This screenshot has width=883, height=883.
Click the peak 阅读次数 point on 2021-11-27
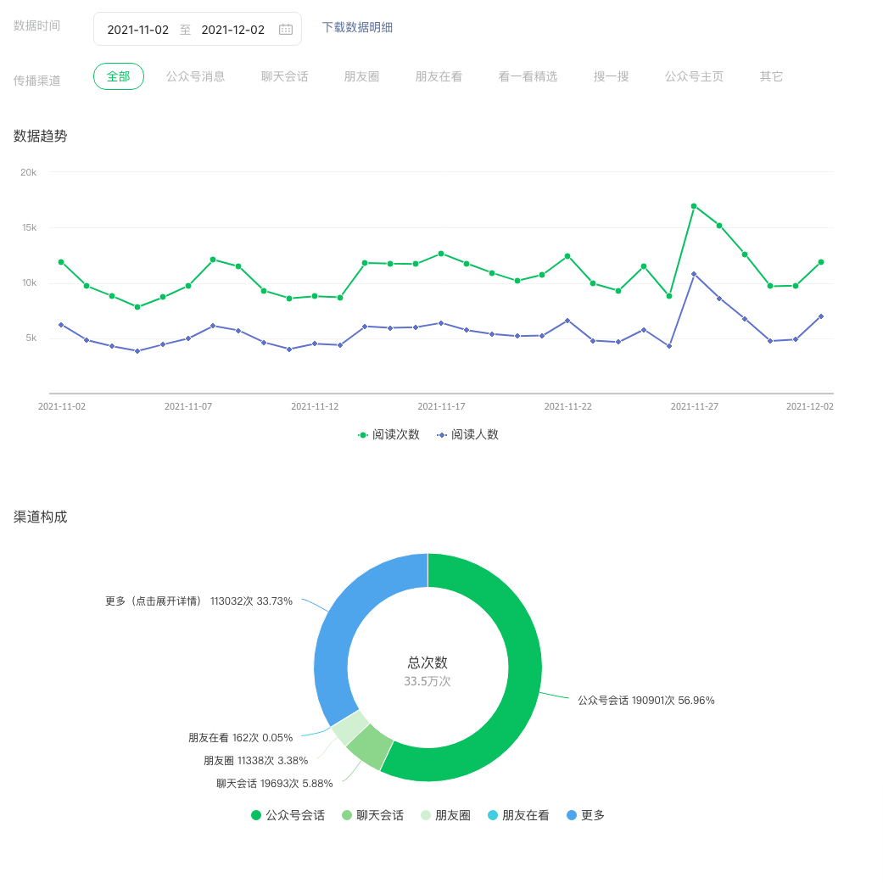[694, 206]
